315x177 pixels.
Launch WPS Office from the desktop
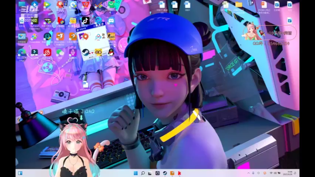(x=85, y=5)
